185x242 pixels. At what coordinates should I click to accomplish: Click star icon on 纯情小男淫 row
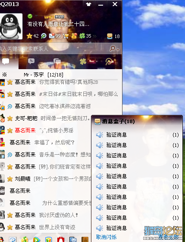(x=10, y=131)
